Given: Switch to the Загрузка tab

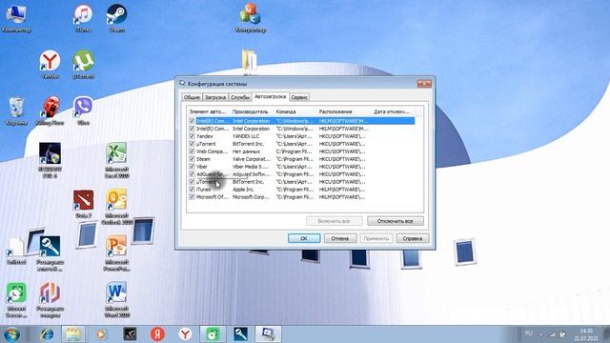Looking at the screenshot, I should (x=215, y=97).
